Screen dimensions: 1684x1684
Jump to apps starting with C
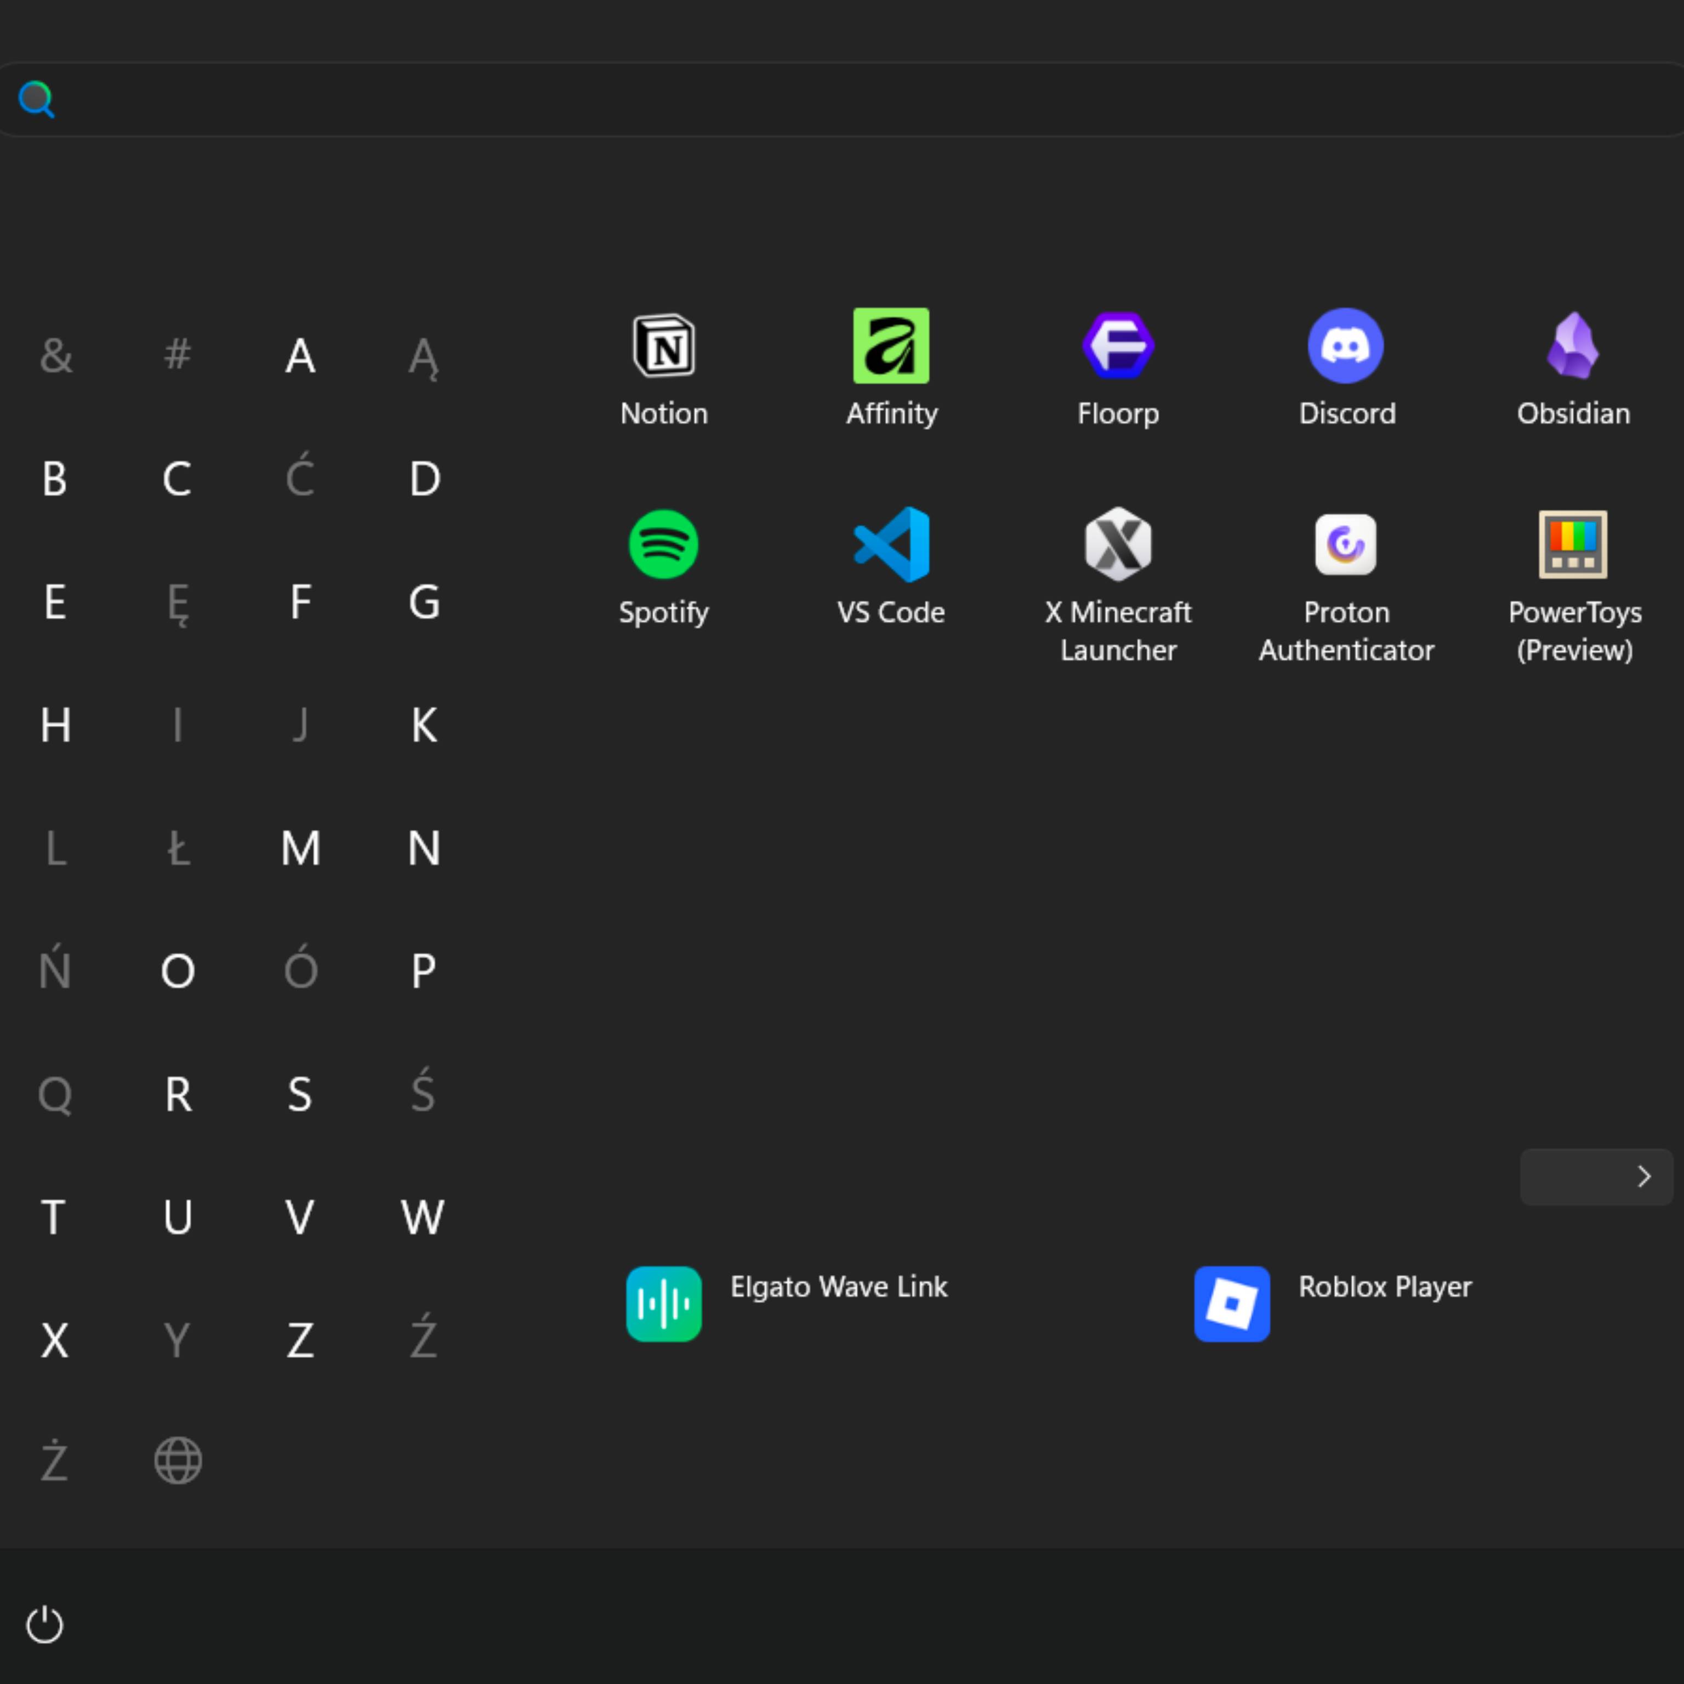coord(177,479)
